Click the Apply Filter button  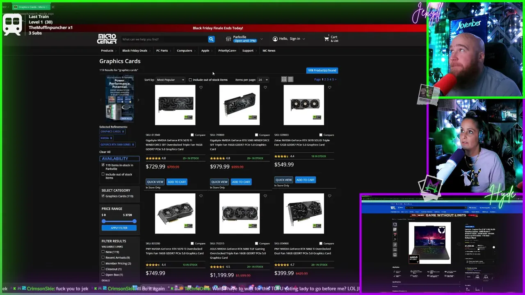[x=119, y=228]
